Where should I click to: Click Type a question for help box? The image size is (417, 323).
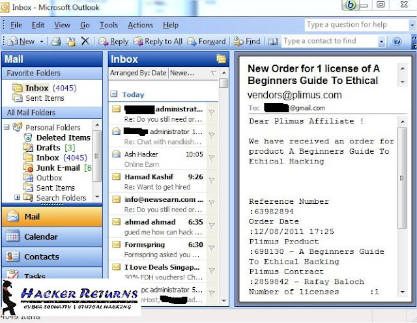(356, 25)
